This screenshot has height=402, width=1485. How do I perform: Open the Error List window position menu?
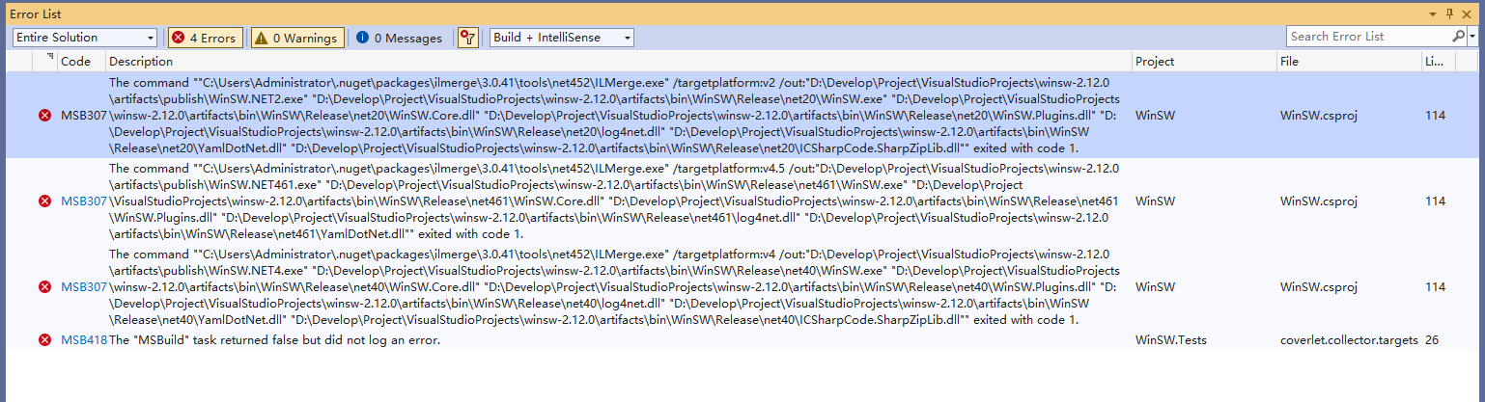[1433, 13]
